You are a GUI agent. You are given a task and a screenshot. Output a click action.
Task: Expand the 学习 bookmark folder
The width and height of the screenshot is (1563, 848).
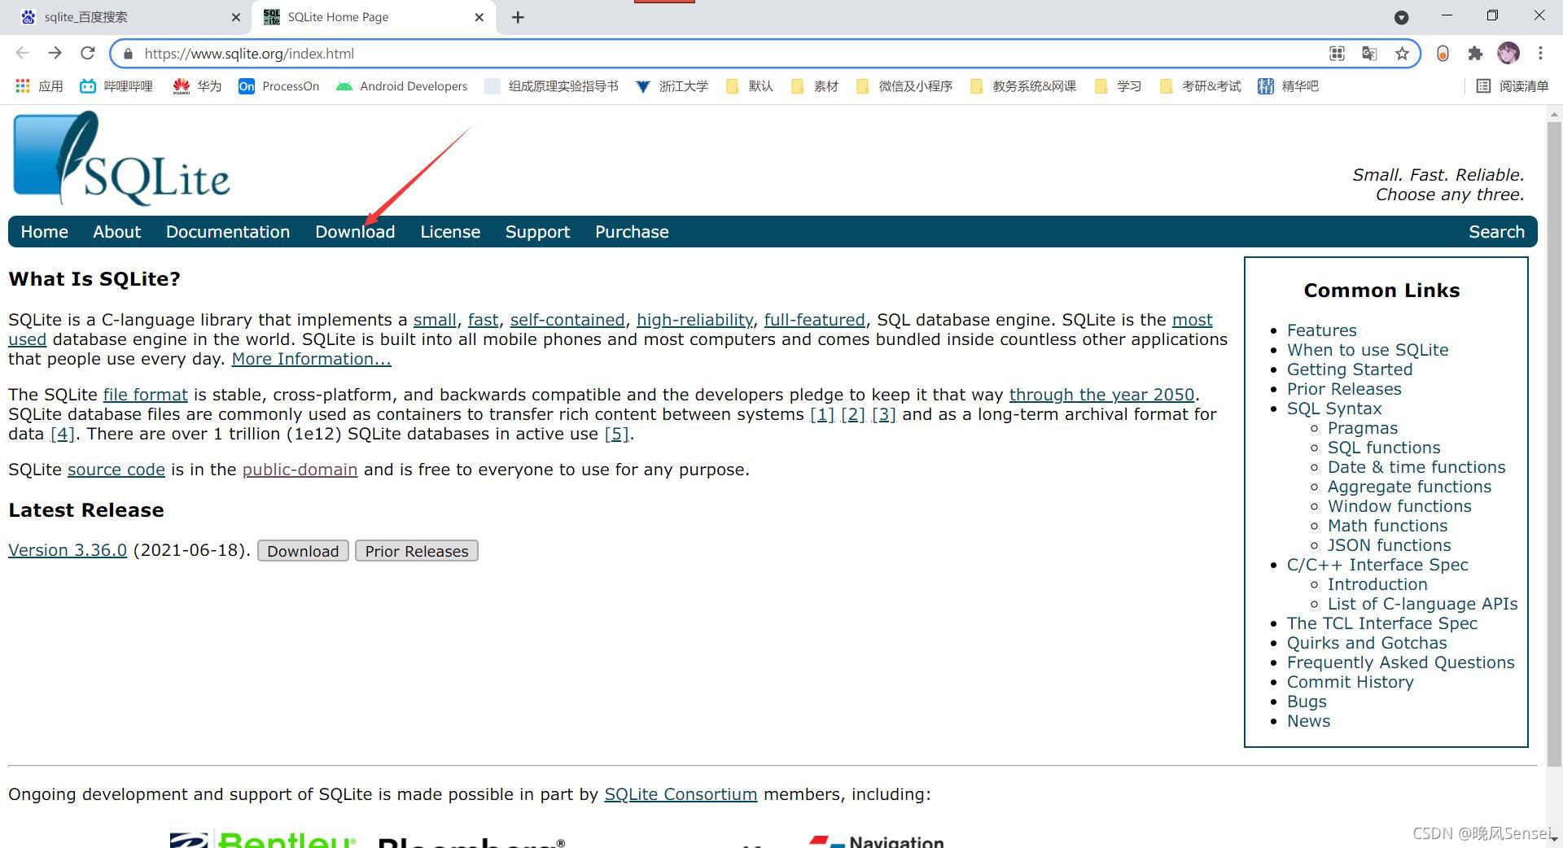coord(1117,86)
